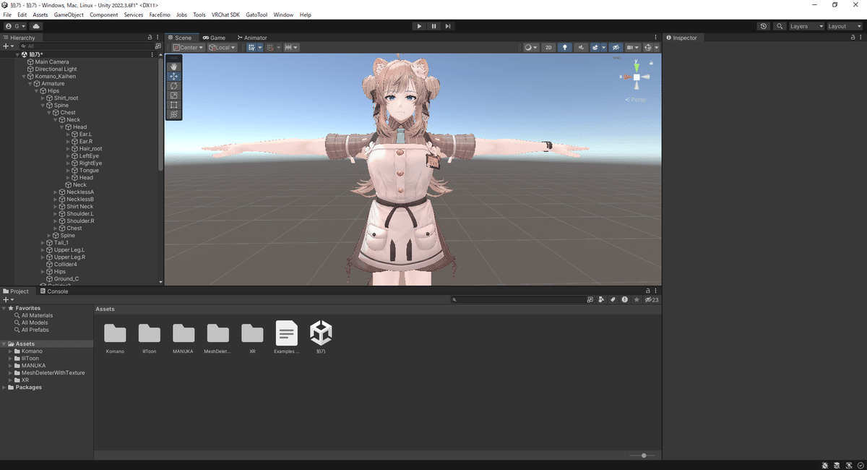Switch to the Animator tab
This screenshot has width=867, height=470.
click(252, 38)
